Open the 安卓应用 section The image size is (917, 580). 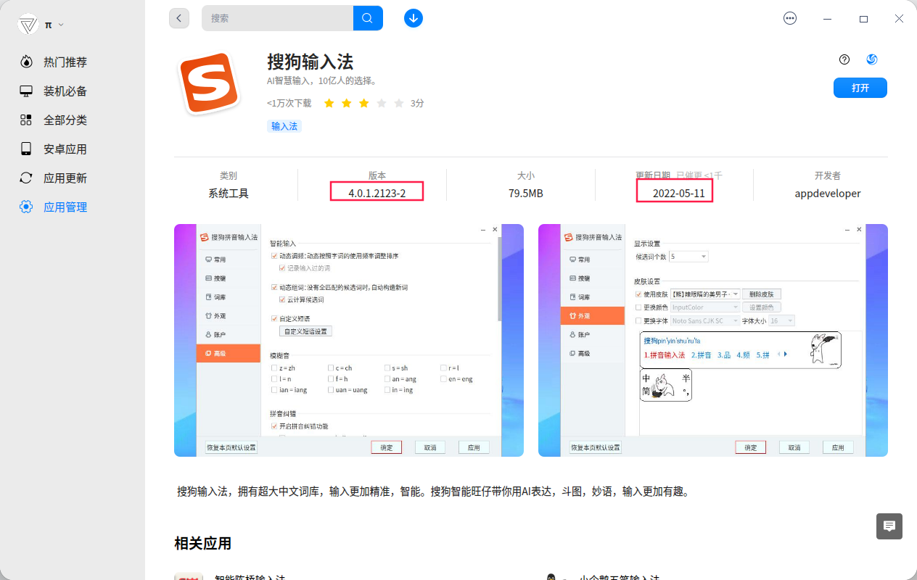63,149
